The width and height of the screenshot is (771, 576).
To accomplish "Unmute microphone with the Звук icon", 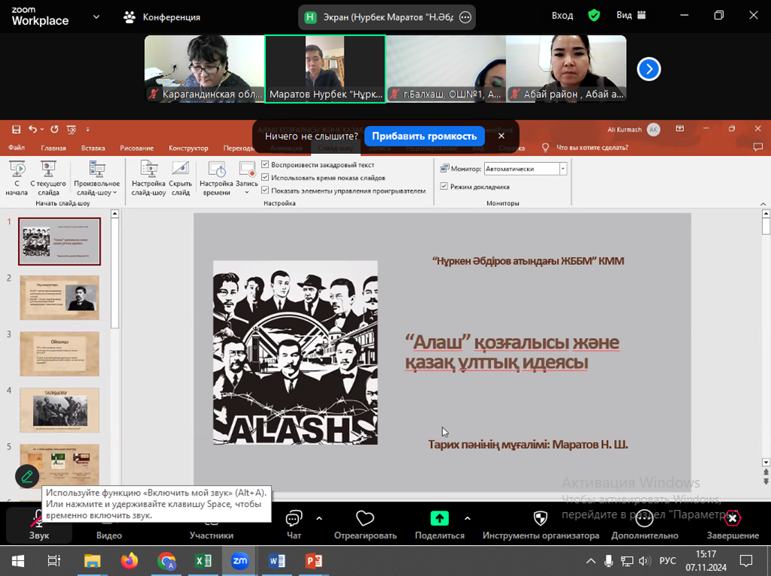I will [38, 520].
